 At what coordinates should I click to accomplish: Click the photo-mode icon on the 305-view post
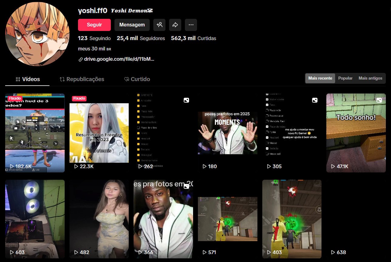point(315,100)
